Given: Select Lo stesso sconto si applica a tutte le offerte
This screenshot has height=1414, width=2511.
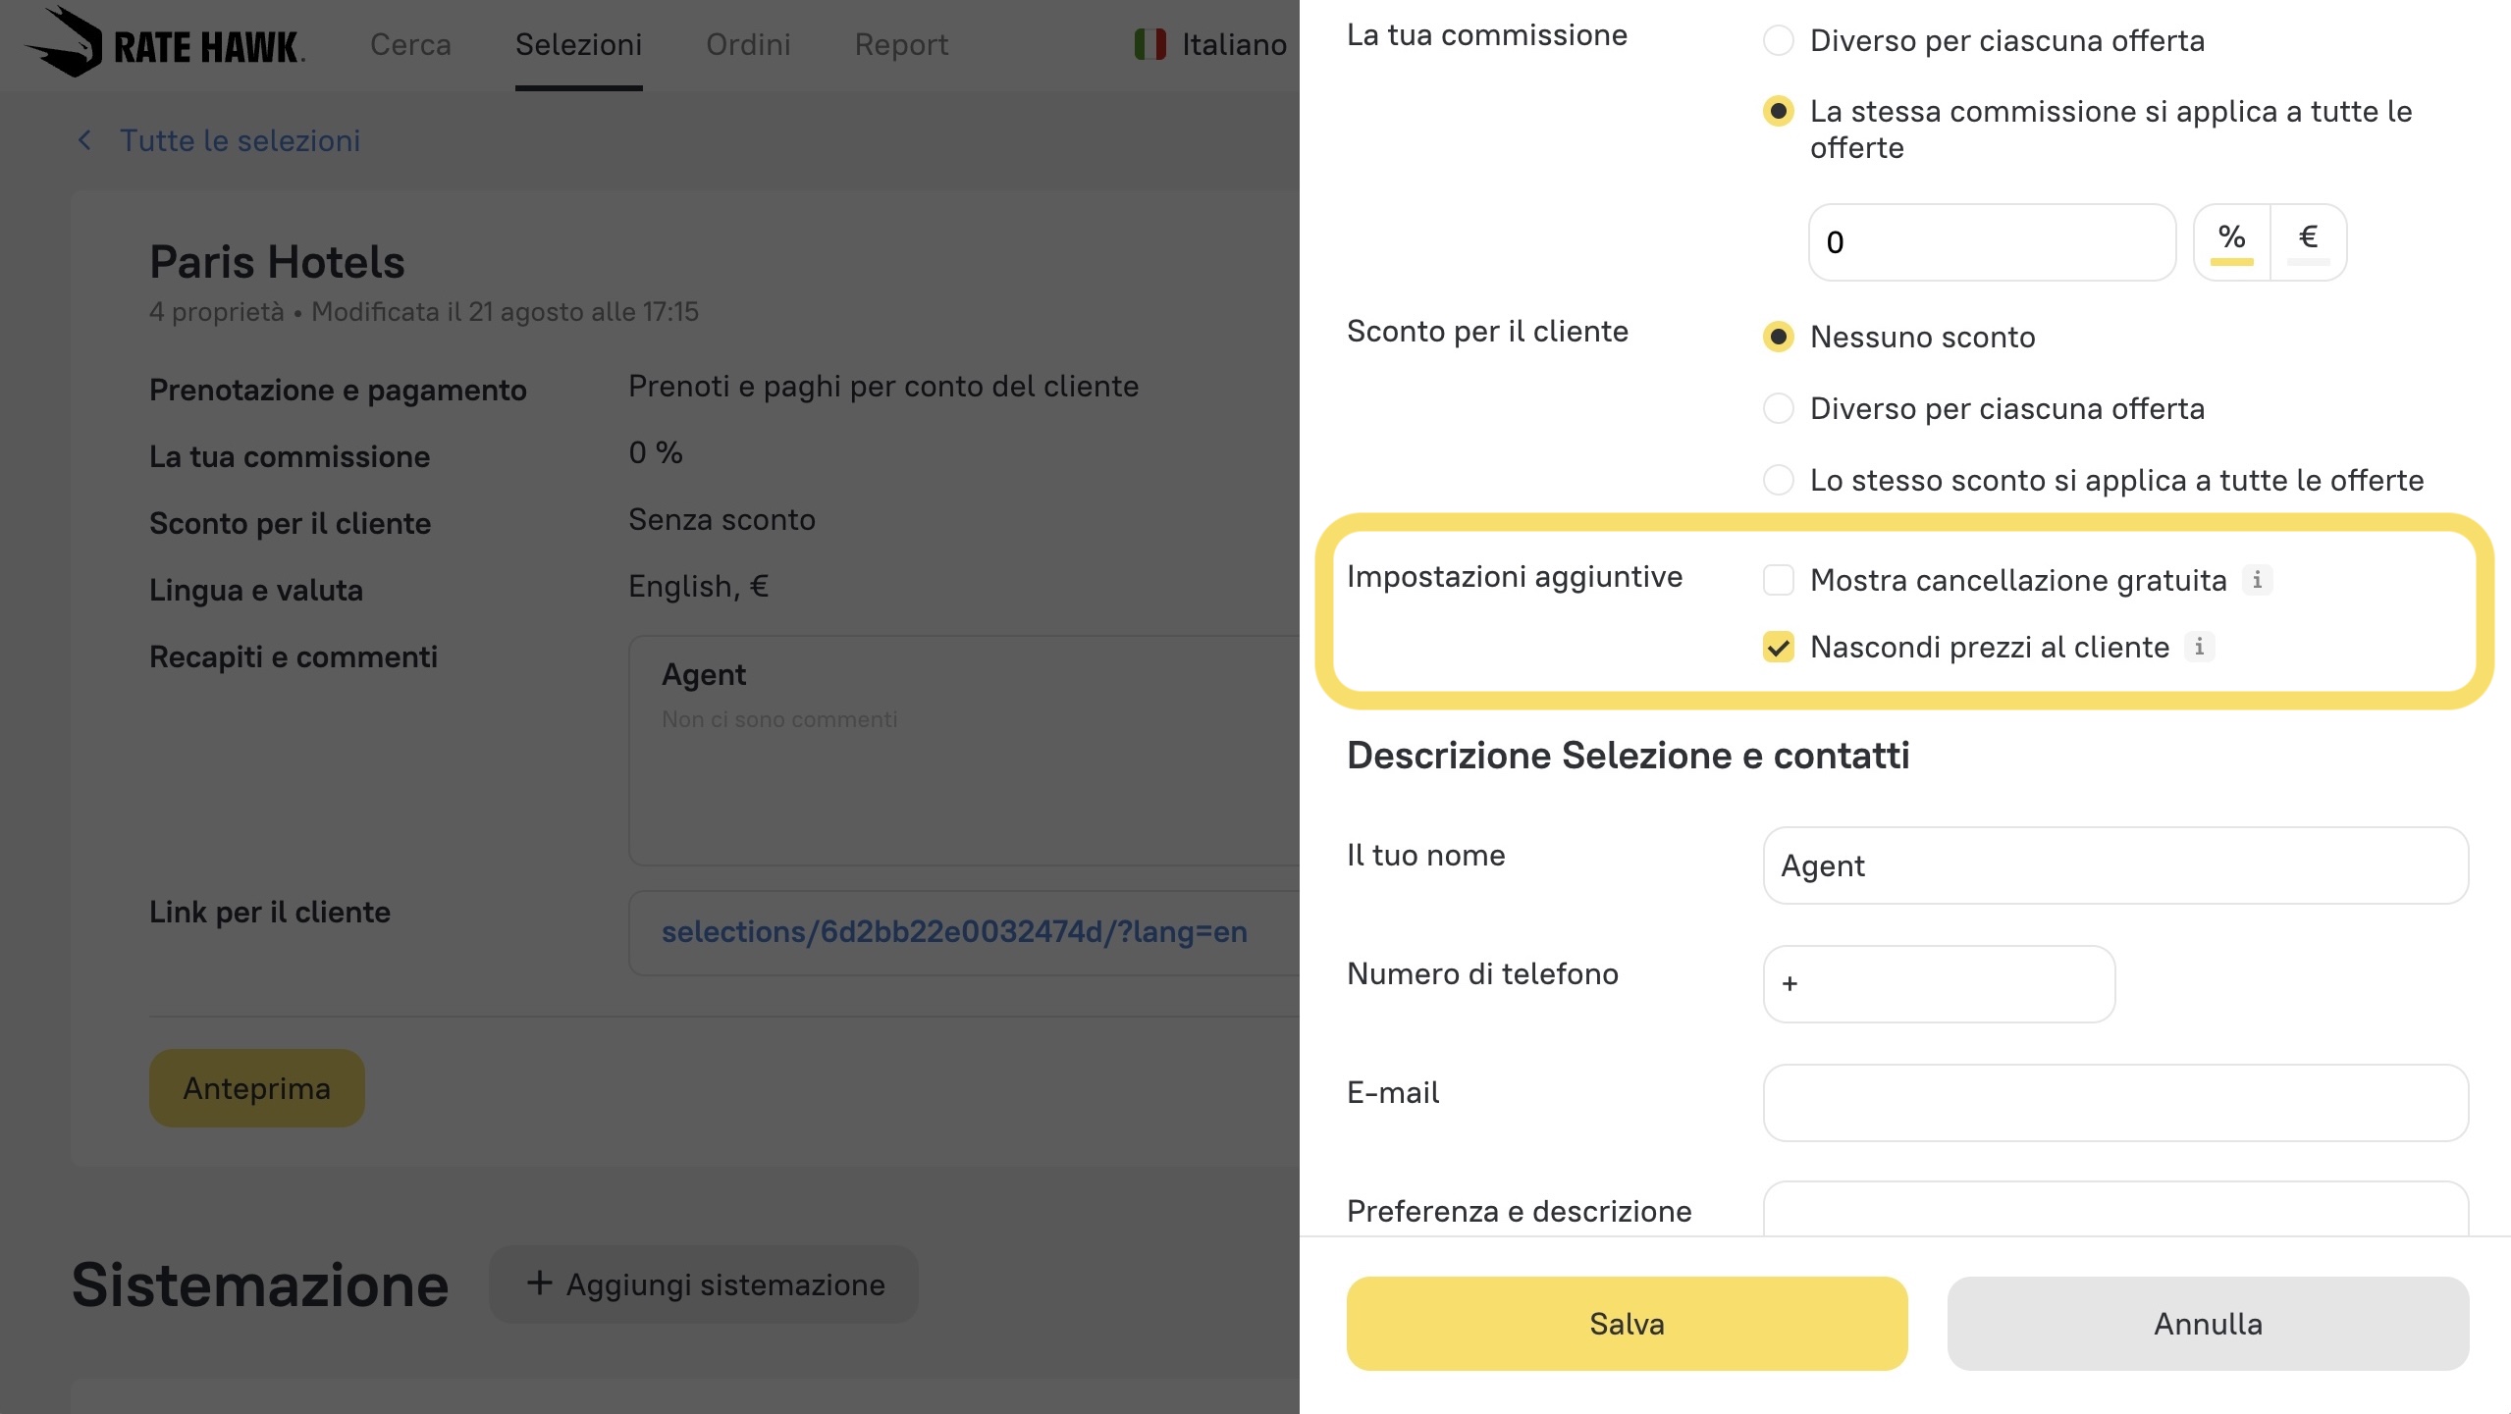Looking at the screenshot, I should tap(1778, 480).
